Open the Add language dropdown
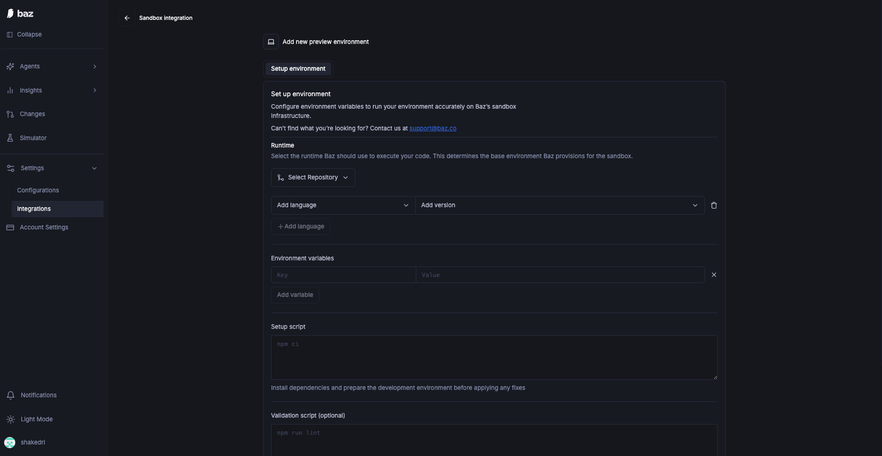This screenshot has width=882, height=456. coord(343,205)
